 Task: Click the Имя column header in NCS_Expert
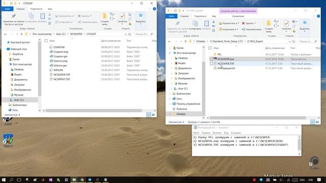point(216,48)
